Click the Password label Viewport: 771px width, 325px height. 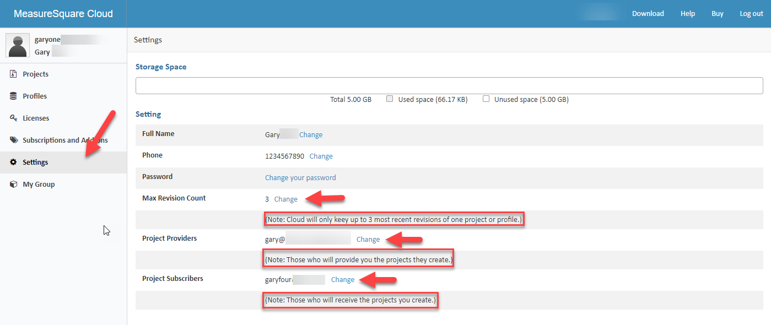158,177
